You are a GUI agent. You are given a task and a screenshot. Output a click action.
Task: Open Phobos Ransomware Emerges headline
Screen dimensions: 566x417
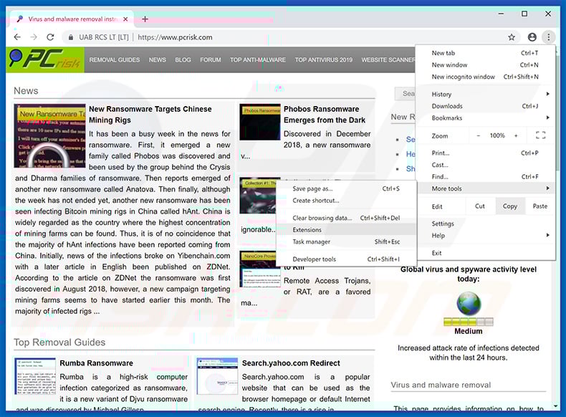[x=325, y=115]
